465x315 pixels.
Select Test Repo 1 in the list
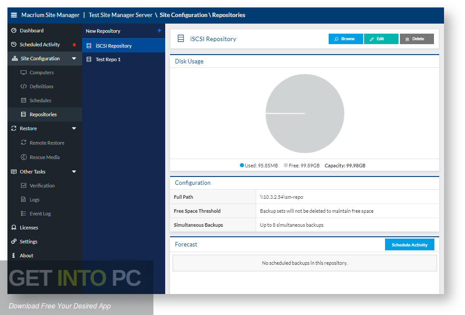[123, 59]
